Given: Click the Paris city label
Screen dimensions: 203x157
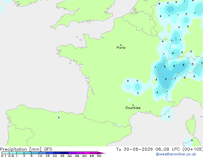Looking at the screenshot, I should (x=121, y=48).
